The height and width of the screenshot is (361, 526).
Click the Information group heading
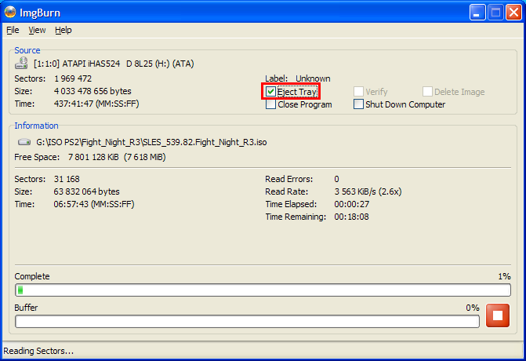pos(36,126)
